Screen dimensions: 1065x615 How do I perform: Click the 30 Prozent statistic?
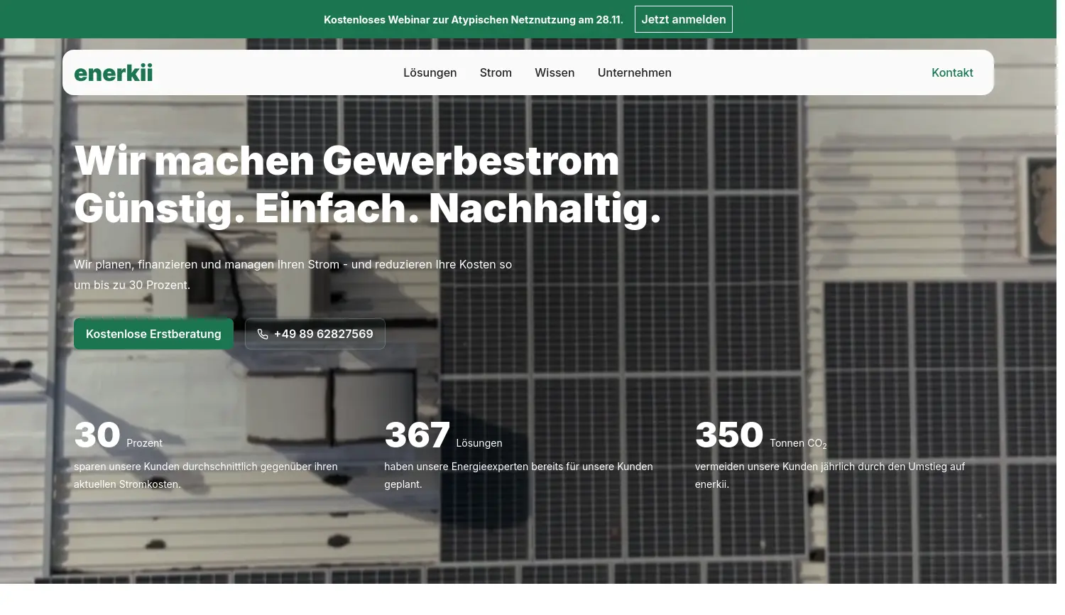(x=118, y=435)
